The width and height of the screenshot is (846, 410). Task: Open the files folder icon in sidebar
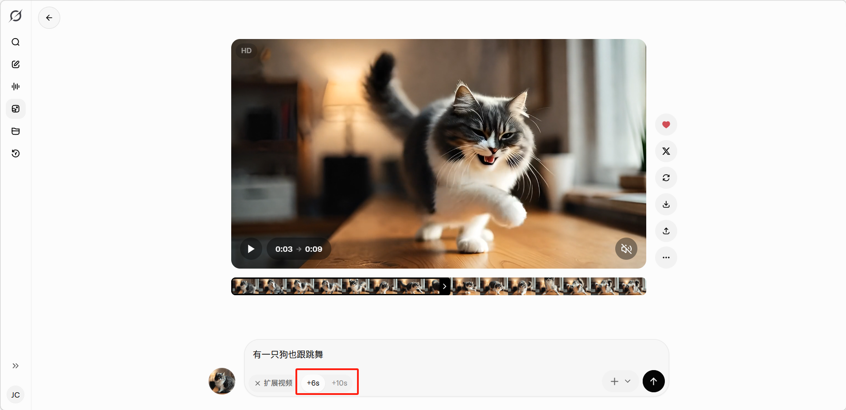click(16, 131)
